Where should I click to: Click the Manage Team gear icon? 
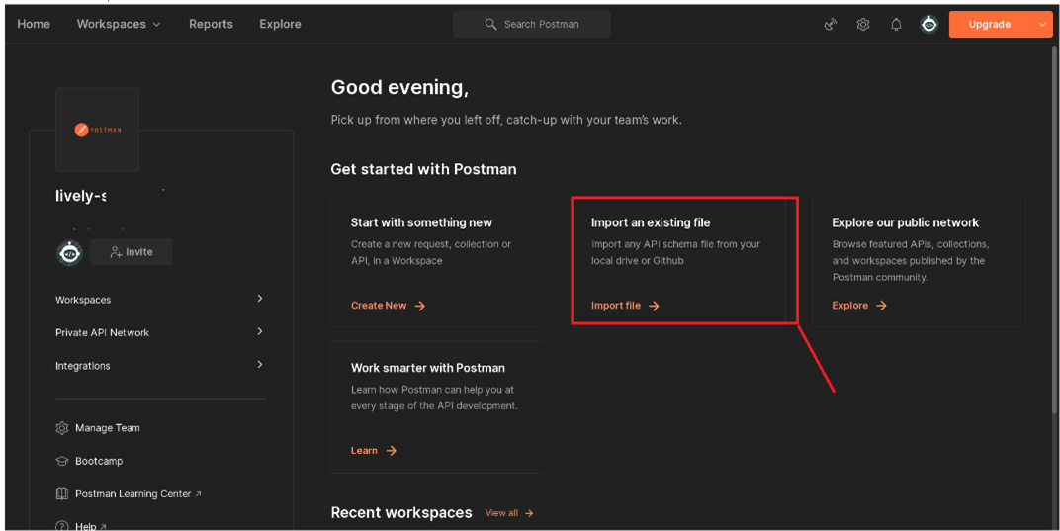pos(62,428)
